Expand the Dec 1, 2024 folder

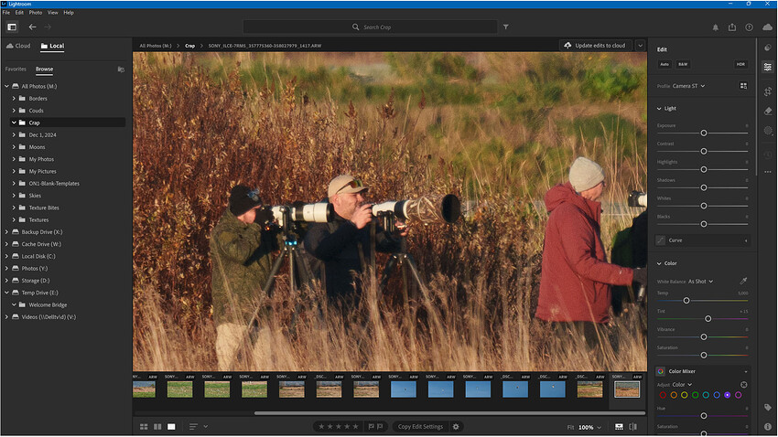(14, 134)
